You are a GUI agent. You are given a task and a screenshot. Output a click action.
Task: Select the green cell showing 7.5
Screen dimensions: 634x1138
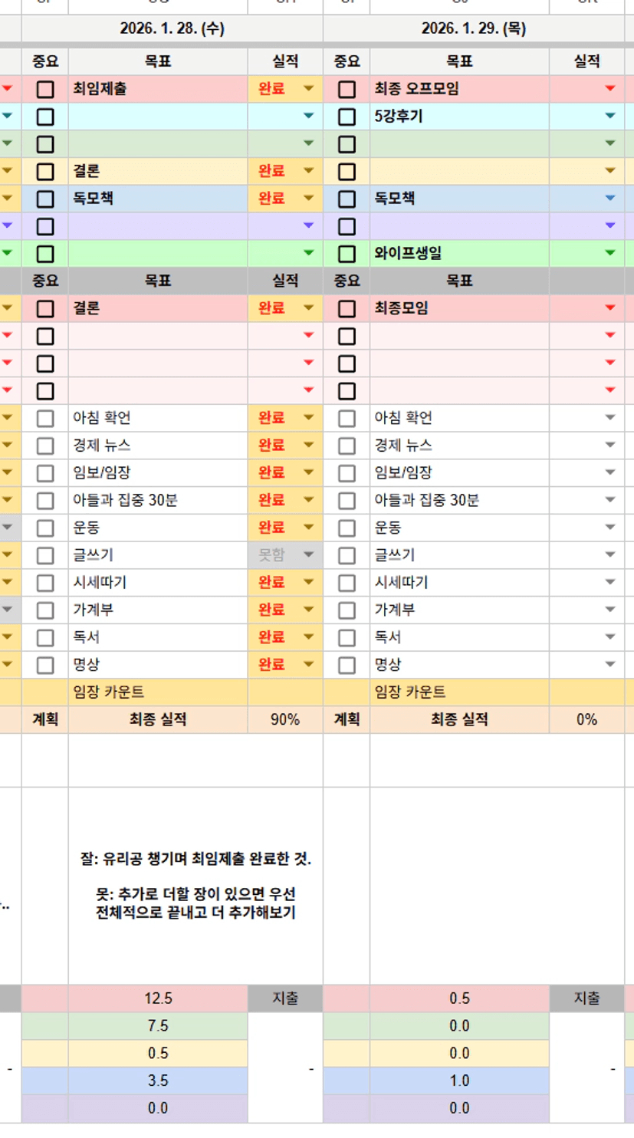[158, 1026]
